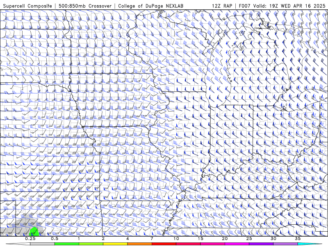Select the red 7–10 colorbar segment
The image size is (328, 246).
[x=164, y=244]
